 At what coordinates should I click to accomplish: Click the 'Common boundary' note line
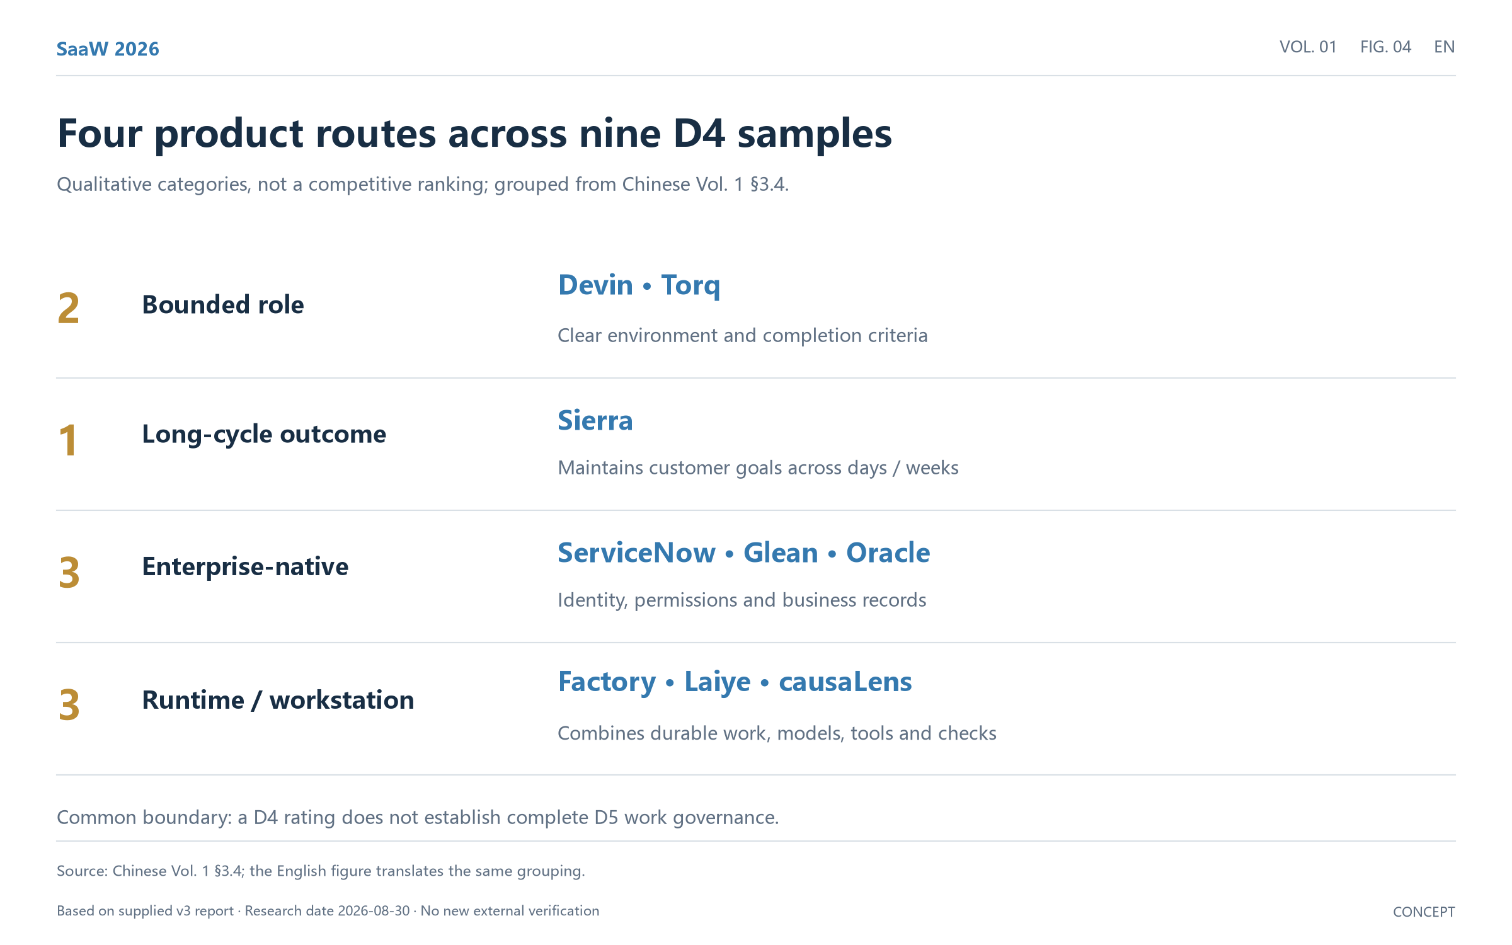pyautogui.click(x=418, y=818)
